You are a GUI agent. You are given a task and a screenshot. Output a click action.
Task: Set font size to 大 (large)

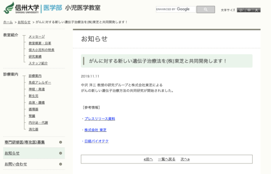pos(257,10)
